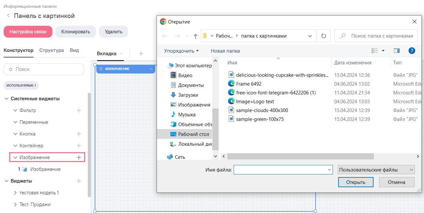Select sample-clouds-400x300 file
This screenshot has width=424, height=213.
coord(262,110)
